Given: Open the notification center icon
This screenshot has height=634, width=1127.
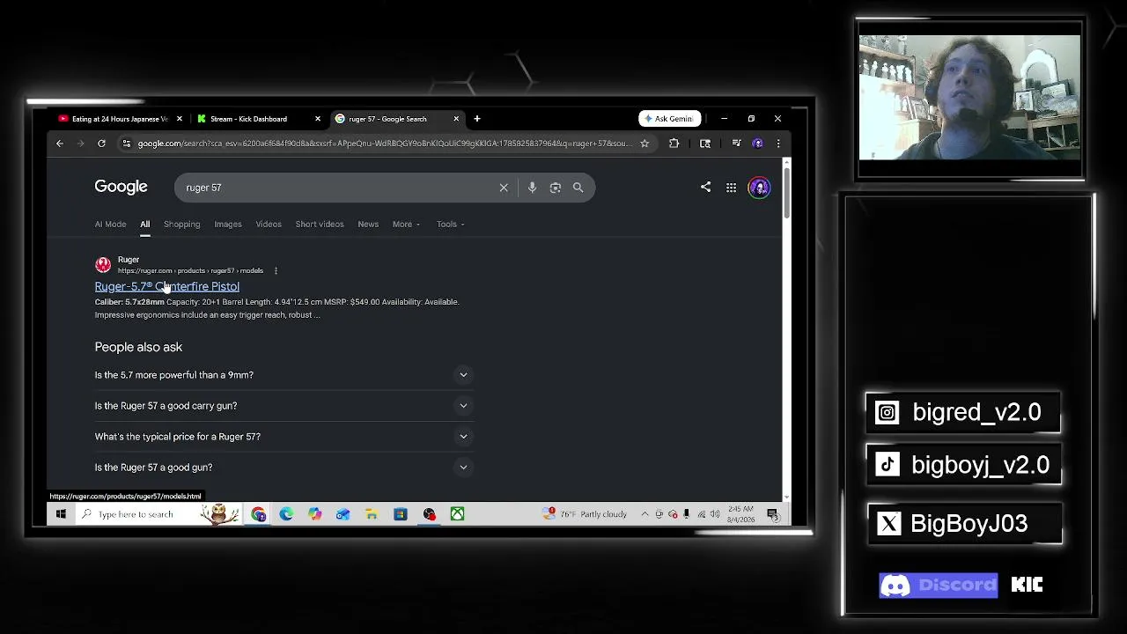Looking at the screenshot, I should [772, 514].
